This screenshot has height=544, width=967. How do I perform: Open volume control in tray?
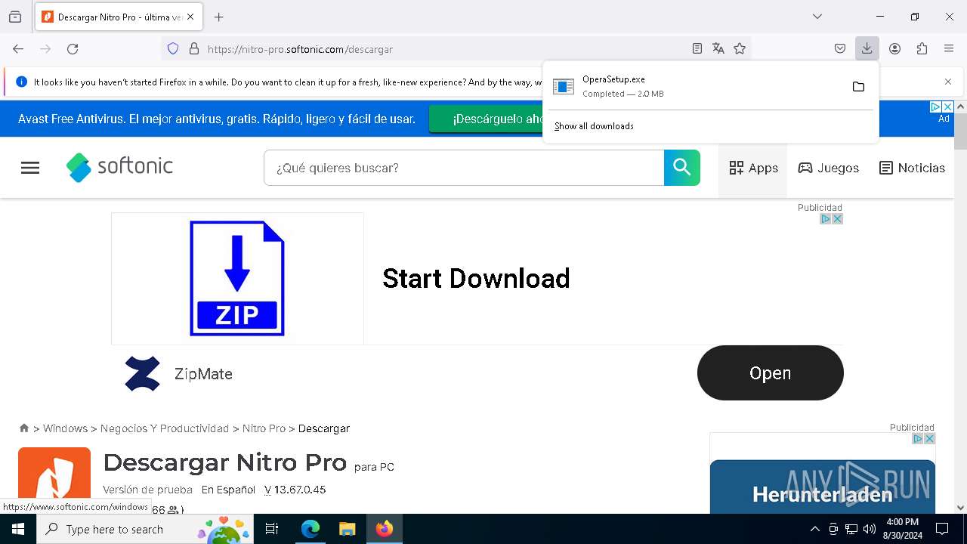click(870, 529)
